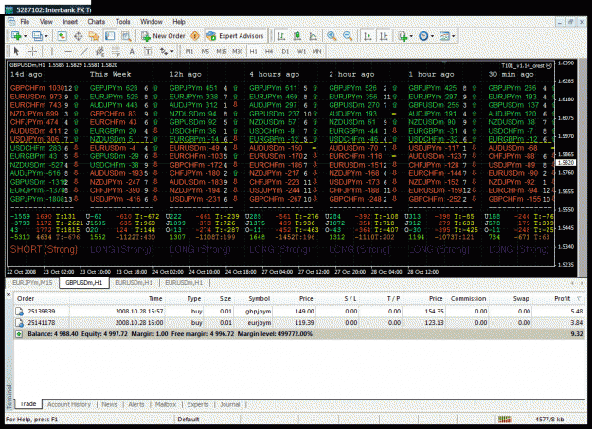
Task: Switch chart to bar chart icon
Action: pyautogui.click(x=281, y=36)
